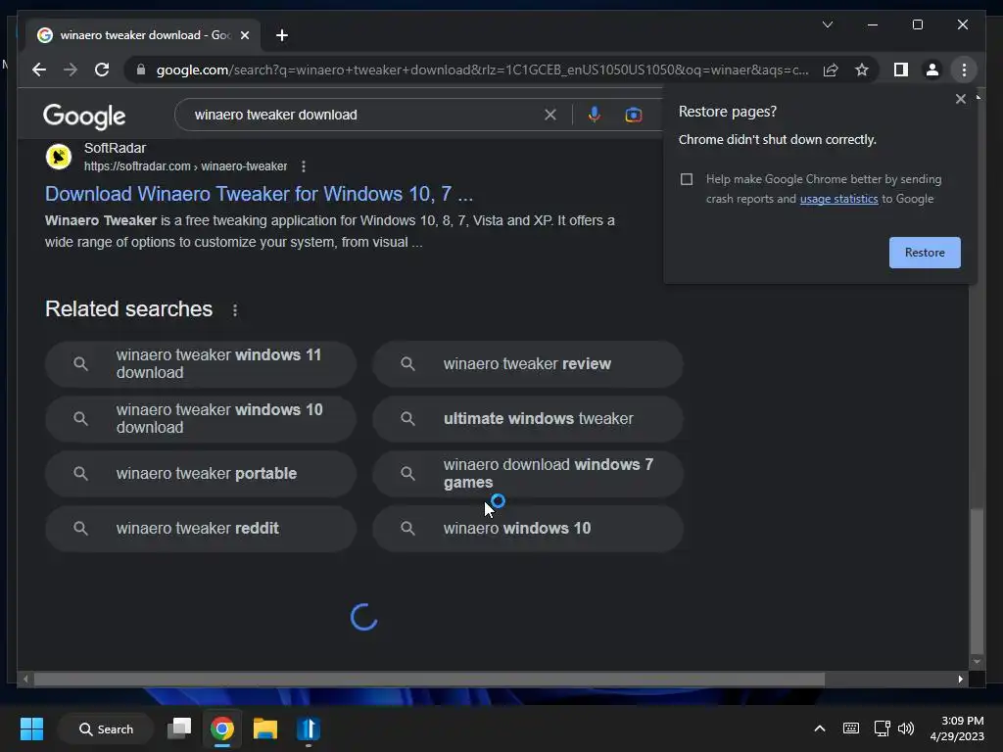
Task: Click the blue app icon after File Explorer
Action: pos(308,728)
